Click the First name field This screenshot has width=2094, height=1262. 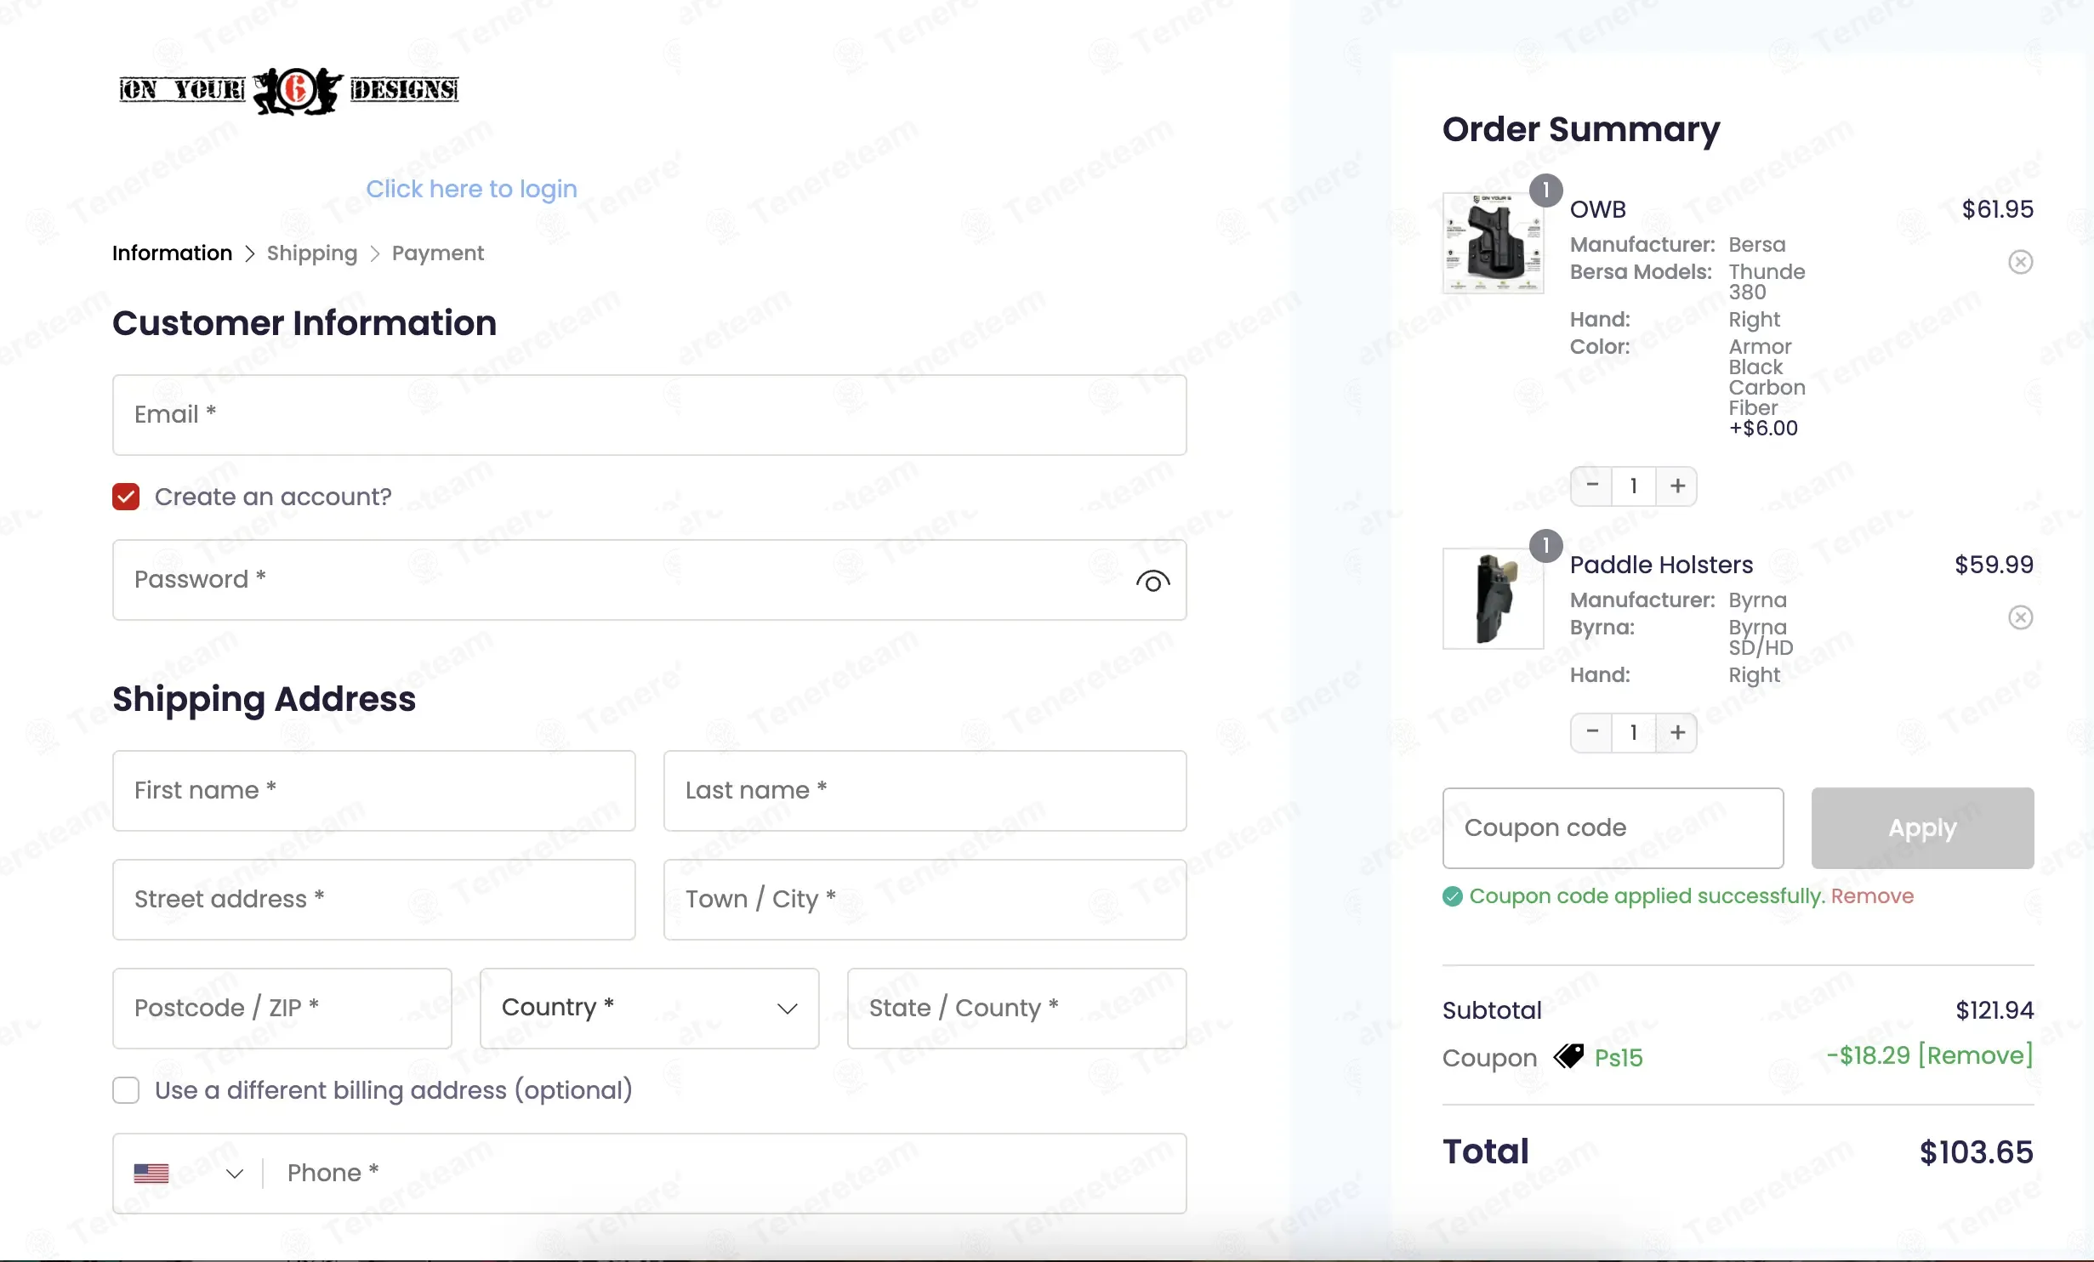[373, 791]
